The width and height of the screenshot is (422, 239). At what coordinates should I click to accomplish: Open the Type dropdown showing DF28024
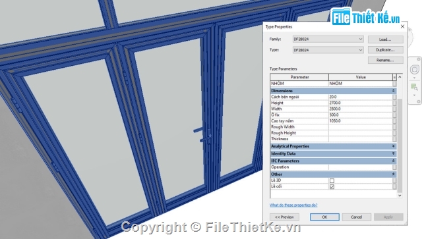coord(328,50)
